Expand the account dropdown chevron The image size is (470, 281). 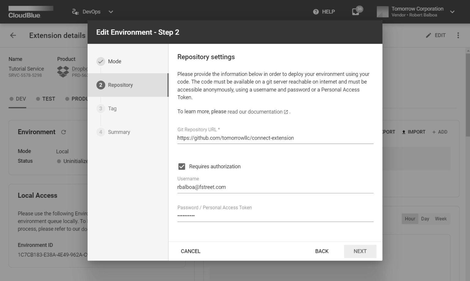(x=452, y=12)
